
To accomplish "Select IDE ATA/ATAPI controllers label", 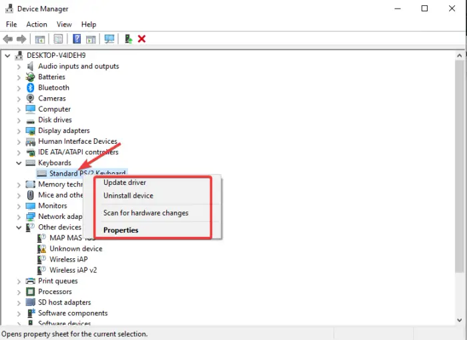I will pos(78,152).
